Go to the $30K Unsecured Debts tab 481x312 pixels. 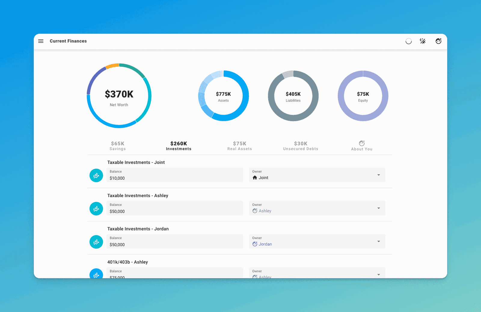[301, 146]
